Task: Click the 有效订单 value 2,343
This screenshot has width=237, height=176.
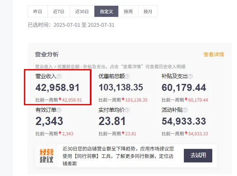Action: click(x=49, y=121)
